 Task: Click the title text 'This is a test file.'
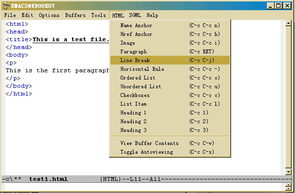[x=71, y=39]
